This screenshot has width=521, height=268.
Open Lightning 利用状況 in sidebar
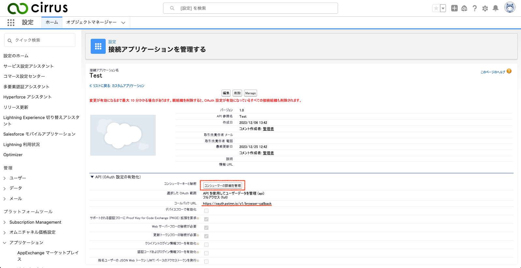pyautogui.click(x=22, y=144)
